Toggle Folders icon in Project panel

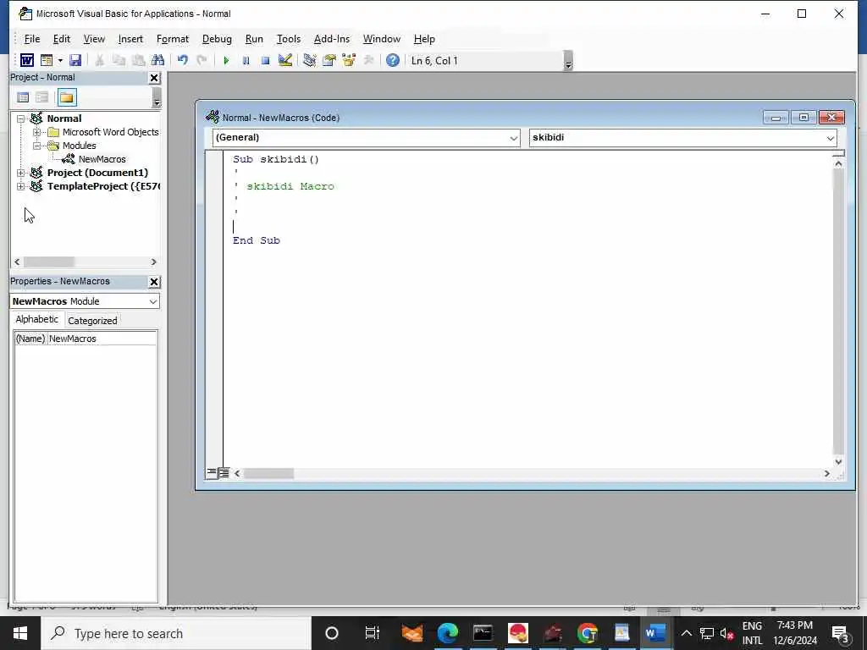[66, 98]
